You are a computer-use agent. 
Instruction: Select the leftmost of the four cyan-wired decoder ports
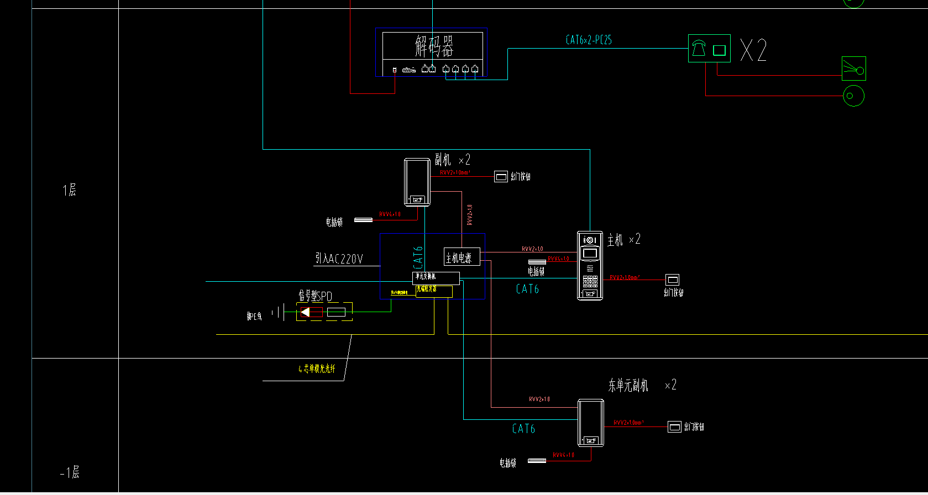tap(446, 69)
